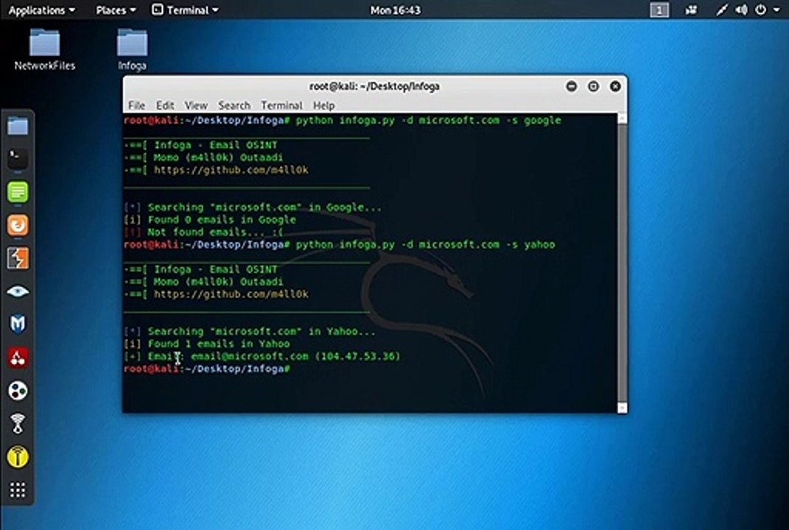Open the Terminal menu in window menubar
The image size is (789, 530).
coord(281,105)
